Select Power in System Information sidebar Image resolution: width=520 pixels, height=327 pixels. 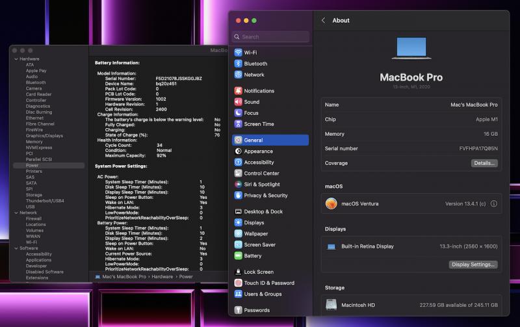(x=49, y=165)
